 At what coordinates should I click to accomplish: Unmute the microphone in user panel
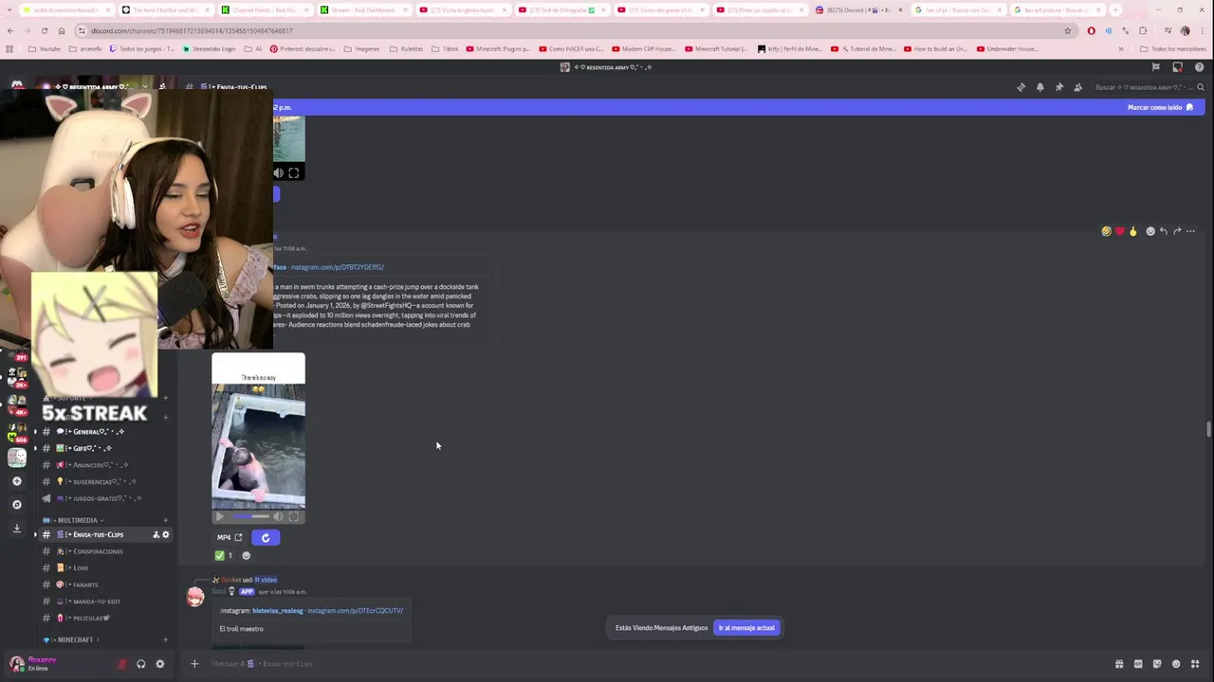[x=121, y=663]
